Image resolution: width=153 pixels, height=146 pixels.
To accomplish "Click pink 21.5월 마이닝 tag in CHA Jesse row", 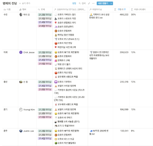I will click(x=45, y=64).
